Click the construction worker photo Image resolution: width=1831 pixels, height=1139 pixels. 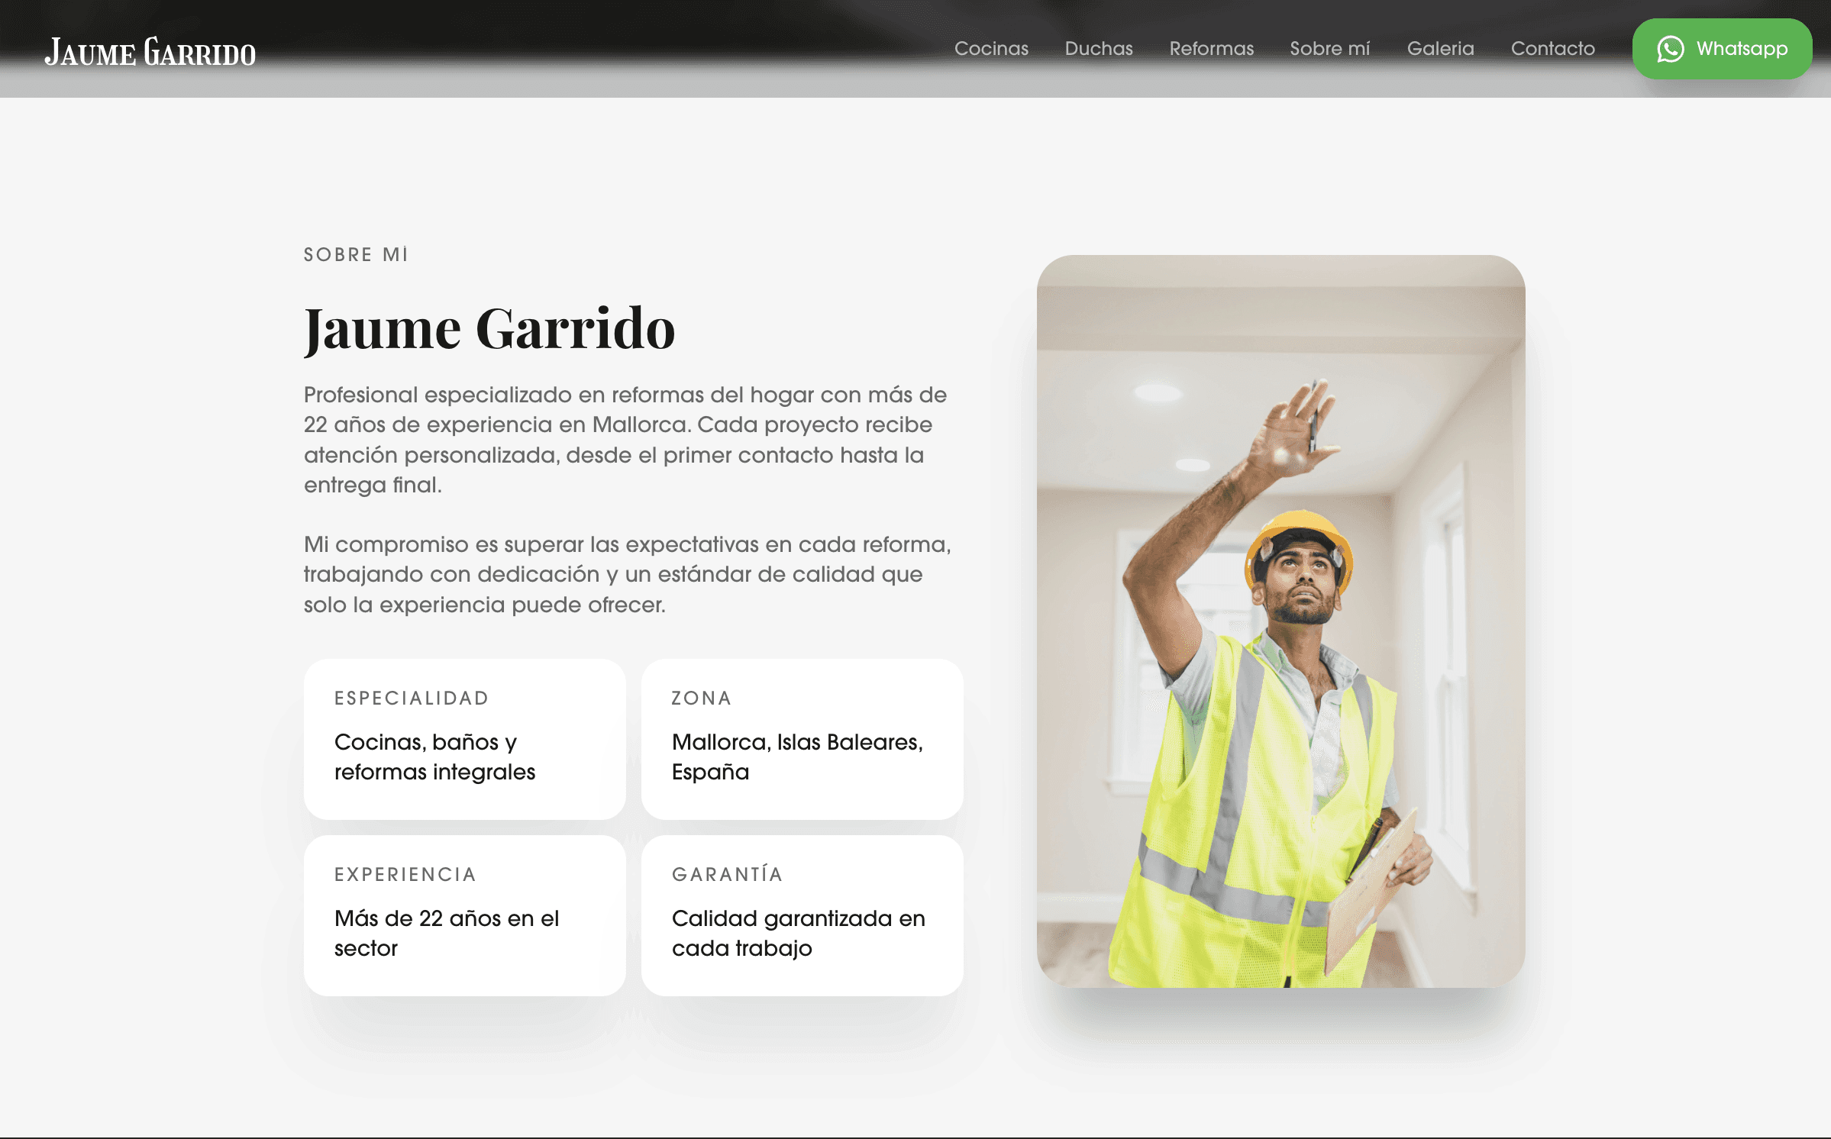pos(1280,621)
